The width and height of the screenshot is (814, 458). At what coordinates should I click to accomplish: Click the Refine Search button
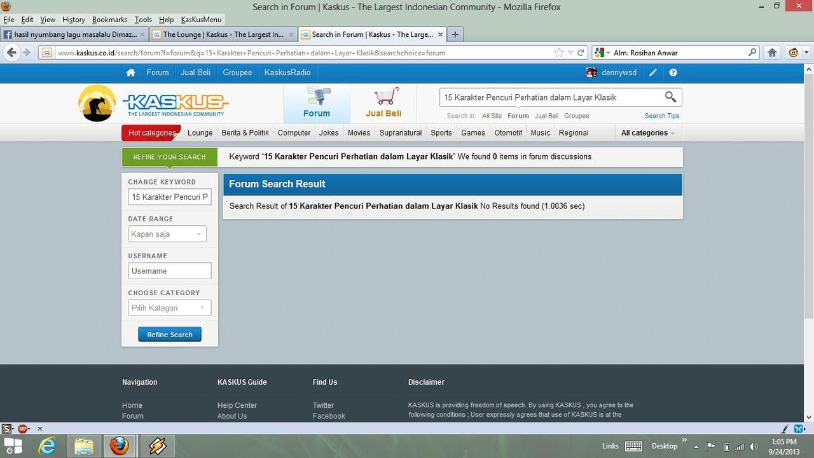coord(170,335)
